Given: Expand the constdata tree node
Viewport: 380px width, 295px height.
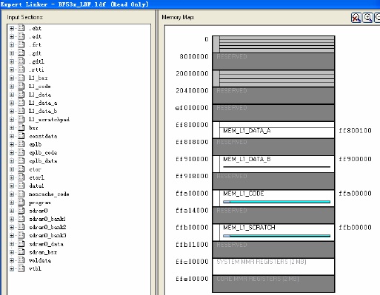Looking at the screenshot, I should tap(12, 136).
